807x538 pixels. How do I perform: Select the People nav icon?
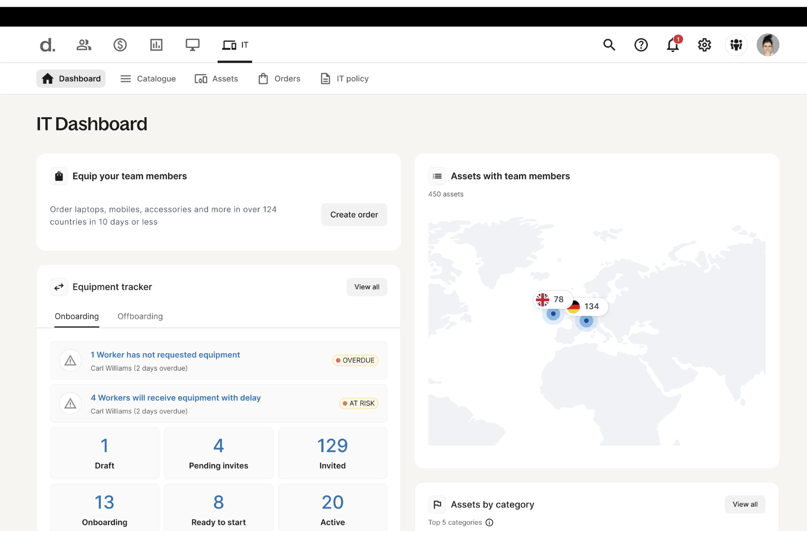click(83, 45)
